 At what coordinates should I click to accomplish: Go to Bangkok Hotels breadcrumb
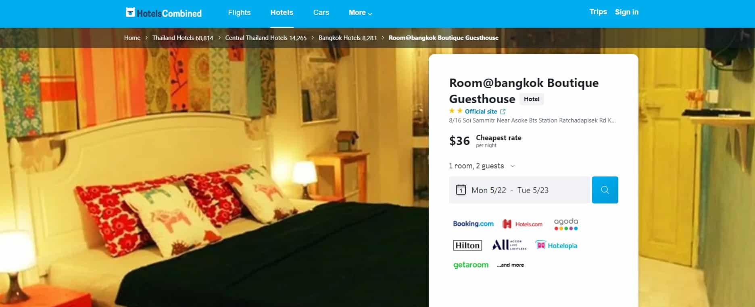point(347,38)
